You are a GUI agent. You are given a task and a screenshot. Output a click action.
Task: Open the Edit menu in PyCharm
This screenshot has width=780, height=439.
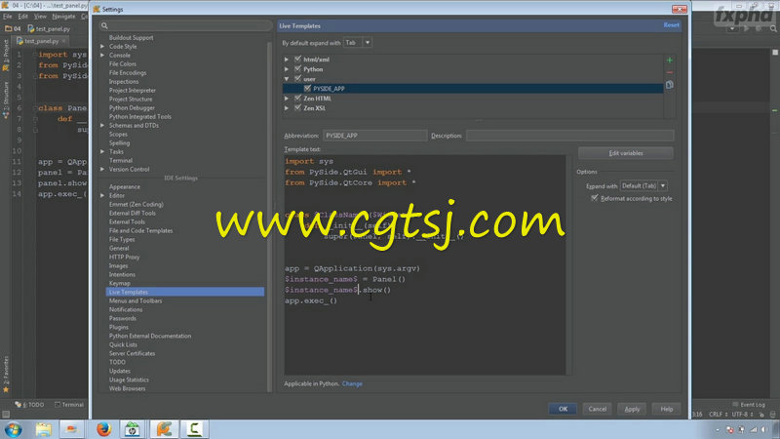[23, 17]
